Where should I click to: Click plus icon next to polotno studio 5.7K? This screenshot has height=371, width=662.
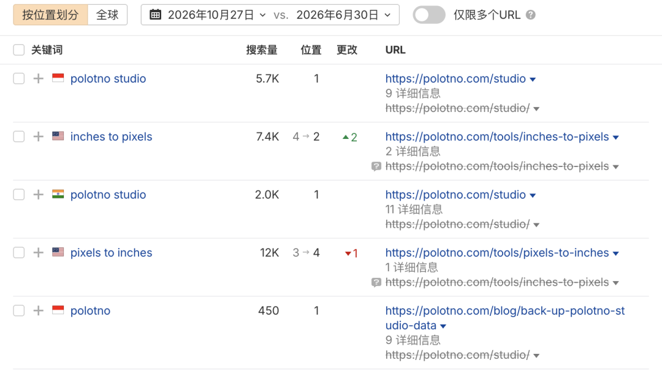click(39, 79)
